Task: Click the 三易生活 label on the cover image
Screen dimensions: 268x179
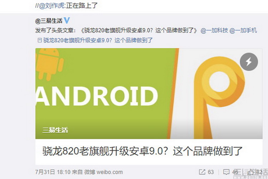Action: click(x=55, y=130)
